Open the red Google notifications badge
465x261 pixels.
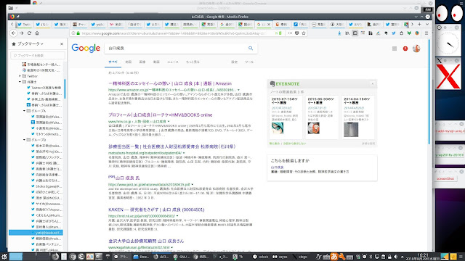(x=405, y=49)
